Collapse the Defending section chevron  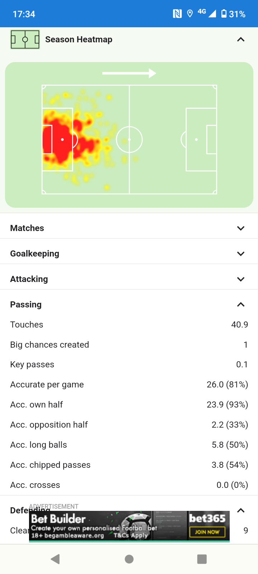click(x=241, y=511)
